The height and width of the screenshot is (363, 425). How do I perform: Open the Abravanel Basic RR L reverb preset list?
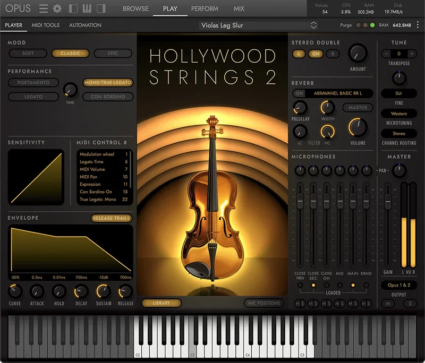(x=338, y=93)
